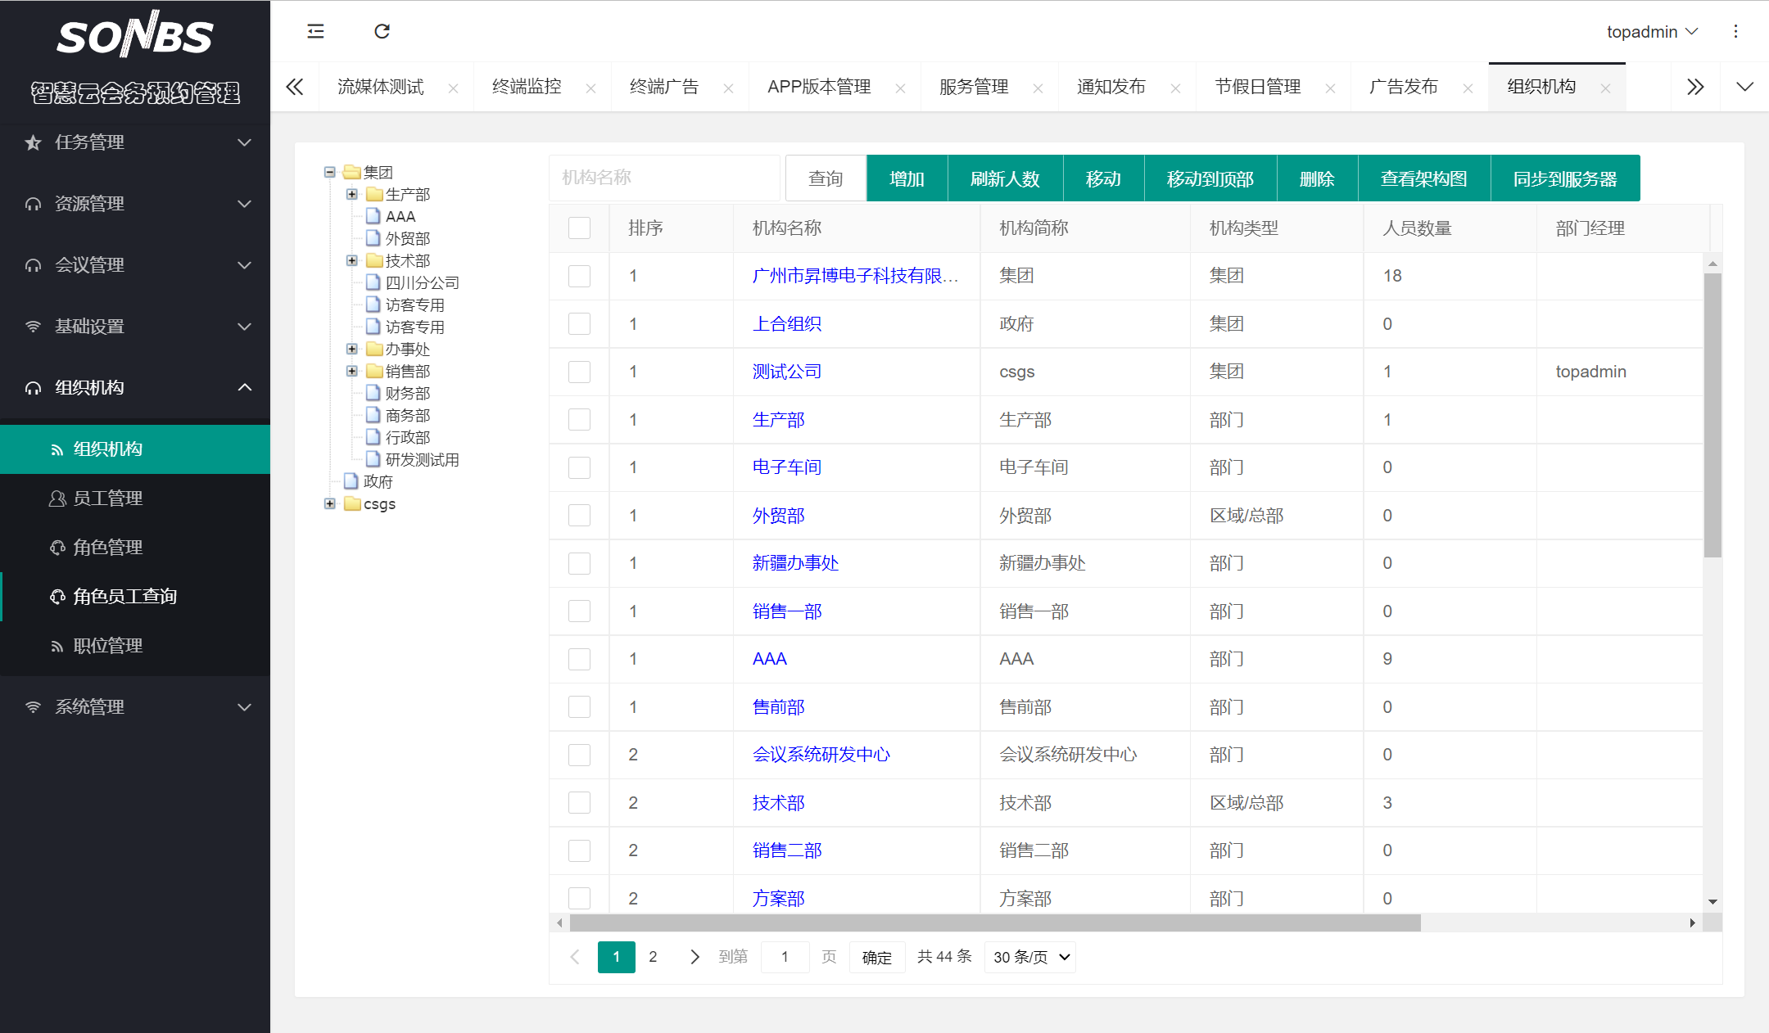
Task: Click the sidebar collapse menu icon
Action: click(x=315, y=31)
